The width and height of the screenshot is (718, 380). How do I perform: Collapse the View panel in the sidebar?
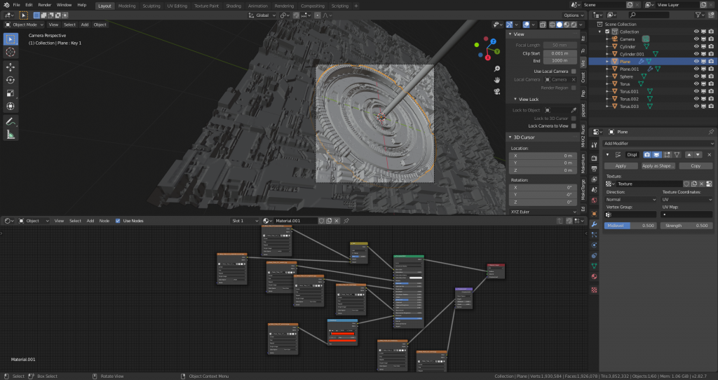tap(510, 34)
